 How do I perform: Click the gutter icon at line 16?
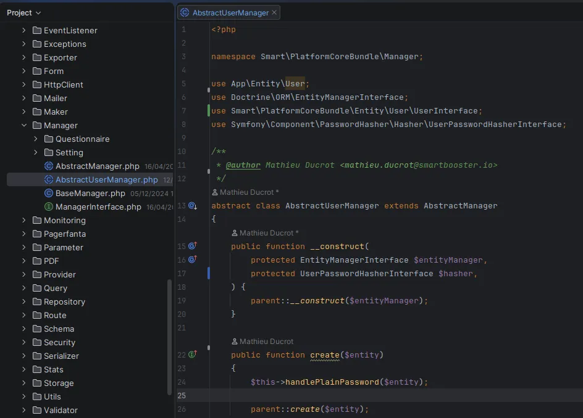point(193,259)
